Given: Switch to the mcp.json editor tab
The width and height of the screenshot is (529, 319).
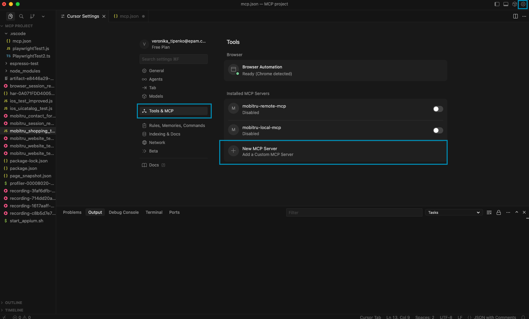Looking at the screenshot, I should coord(129,16).
